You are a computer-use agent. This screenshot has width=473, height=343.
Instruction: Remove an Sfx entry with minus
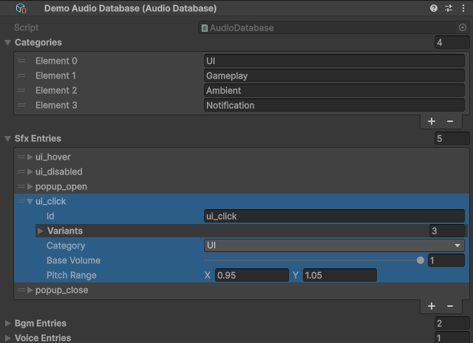pyautogui.click(x=450, y=306)
